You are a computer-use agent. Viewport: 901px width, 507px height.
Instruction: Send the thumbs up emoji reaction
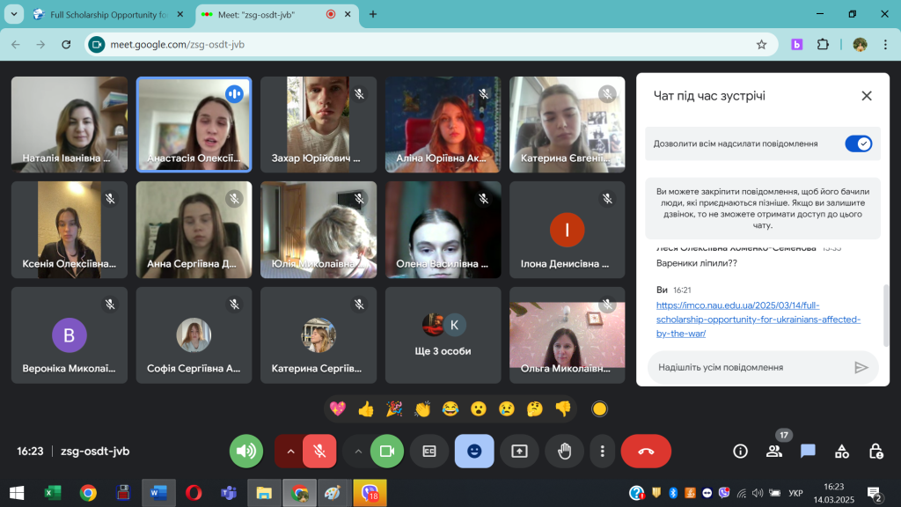point(366,408)
